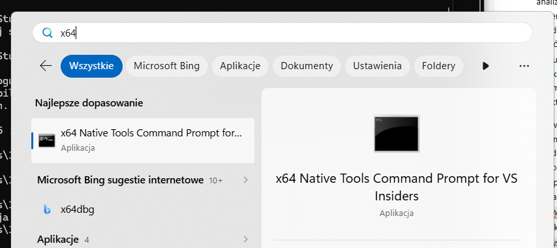Open the three-dot options menu
The height and width of the screenshot is (248, 557).
[x=524, y=66]
